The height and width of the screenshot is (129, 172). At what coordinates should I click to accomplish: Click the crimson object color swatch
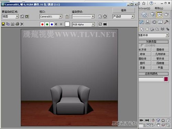tap(166, 79)
